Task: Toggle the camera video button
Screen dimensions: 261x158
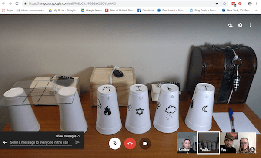Action: [145, 144]
